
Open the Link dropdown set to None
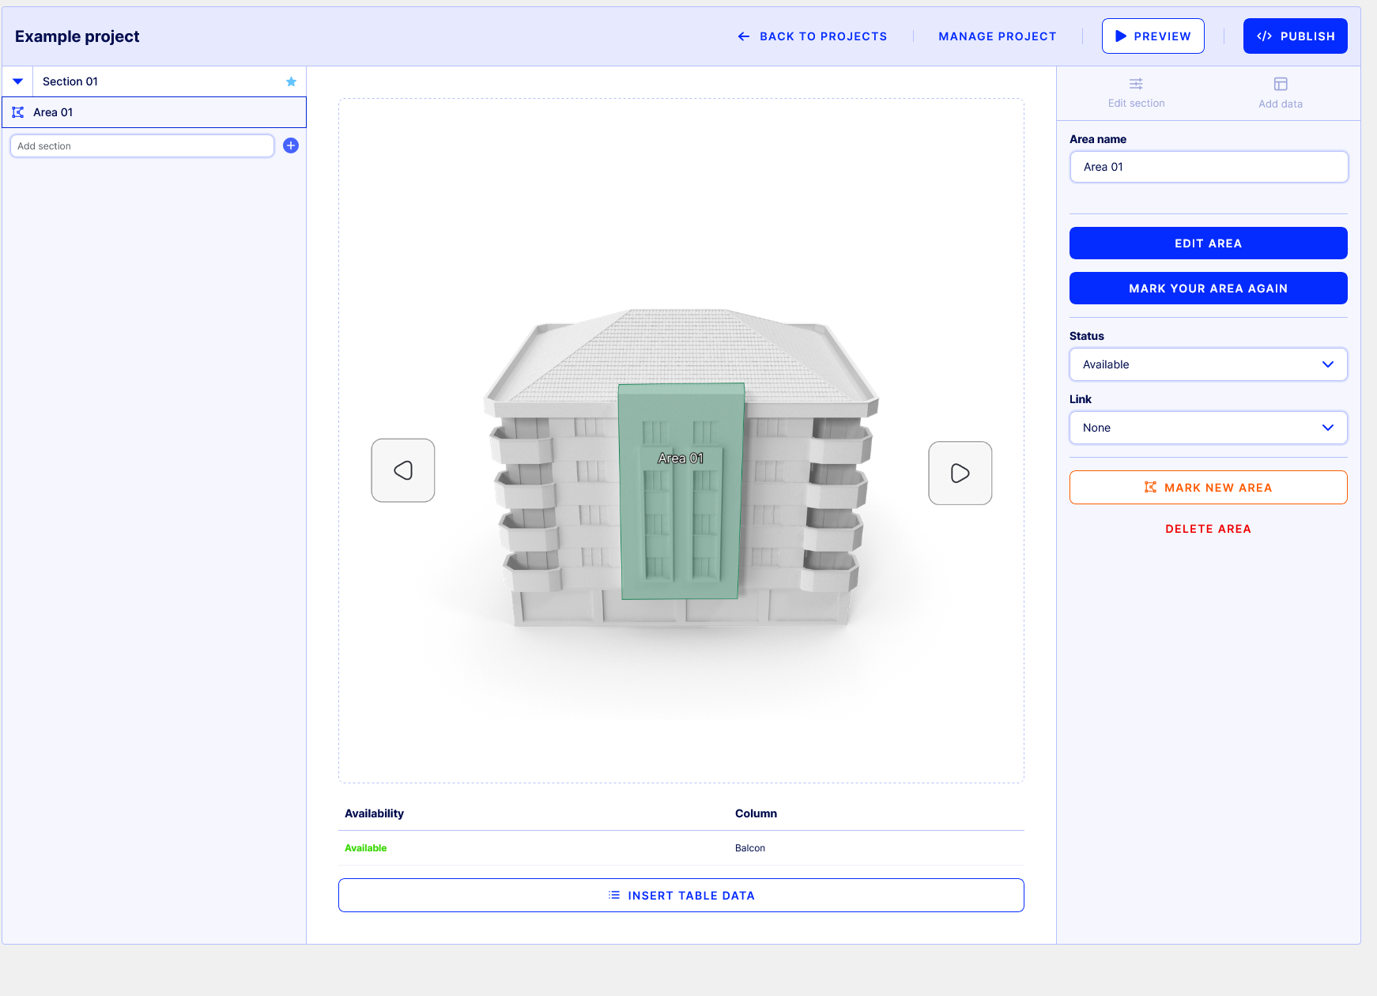coord(1208,428)
